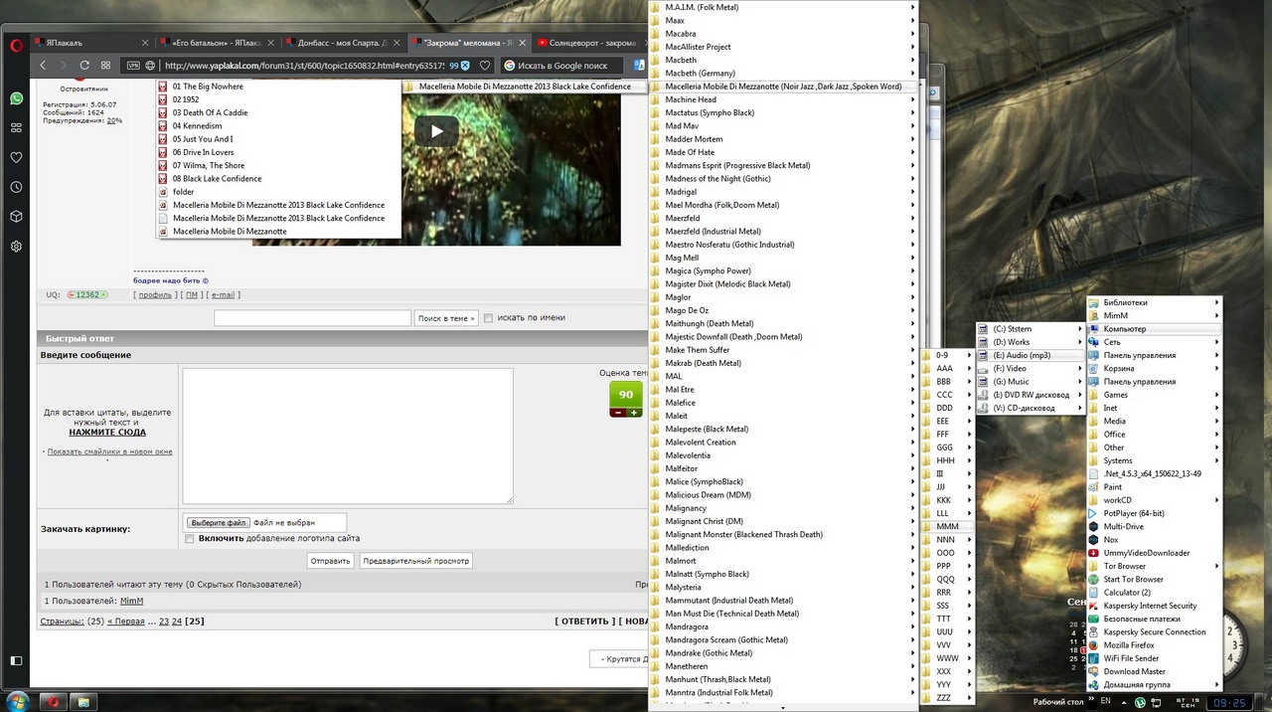Tick "Включить добавление логотипа сайта" checkbox
Viewport: 1272px width, 712px height.
[x=190, y=539]
